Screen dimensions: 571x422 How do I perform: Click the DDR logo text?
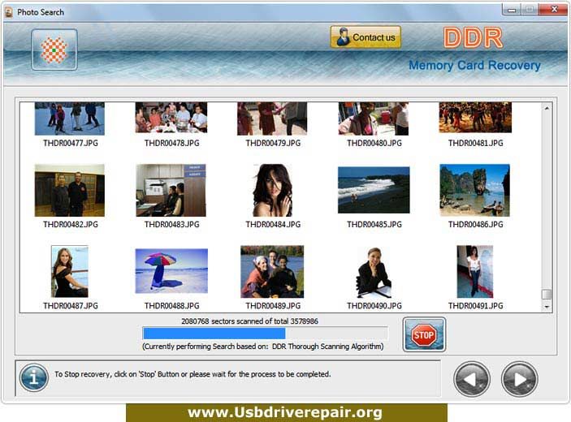[473, 38]
